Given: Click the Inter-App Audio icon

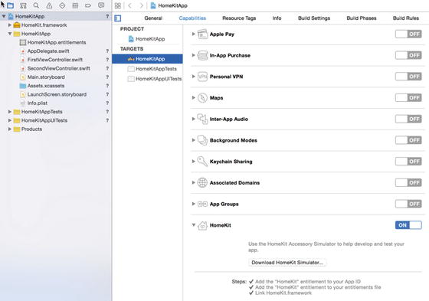Looking at the screenshot, I should click(x=202, y=119).
